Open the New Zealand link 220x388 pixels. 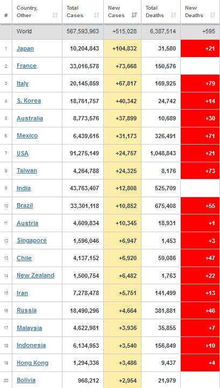pos(36,275)
